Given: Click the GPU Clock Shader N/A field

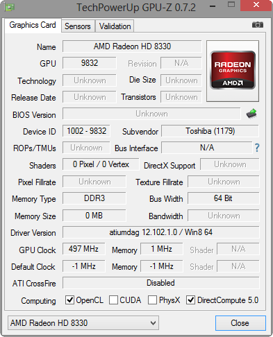Looking at the screenshot, I should pos(238,249).
